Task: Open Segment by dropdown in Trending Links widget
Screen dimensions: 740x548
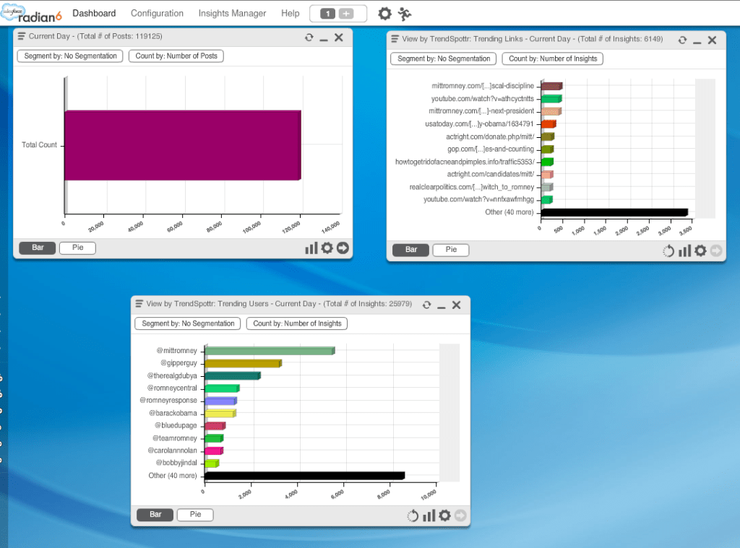Action: (x=444, y=58)
